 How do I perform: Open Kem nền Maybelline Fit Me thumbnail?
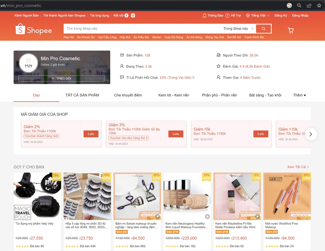tap(237, 196)
